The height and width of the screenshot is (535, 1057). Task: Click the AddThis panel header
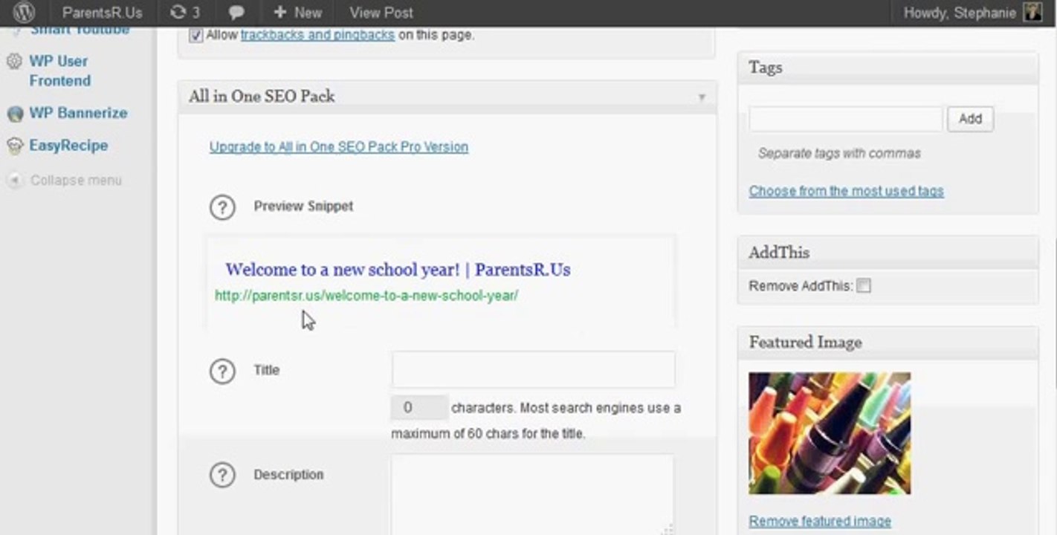888,253
